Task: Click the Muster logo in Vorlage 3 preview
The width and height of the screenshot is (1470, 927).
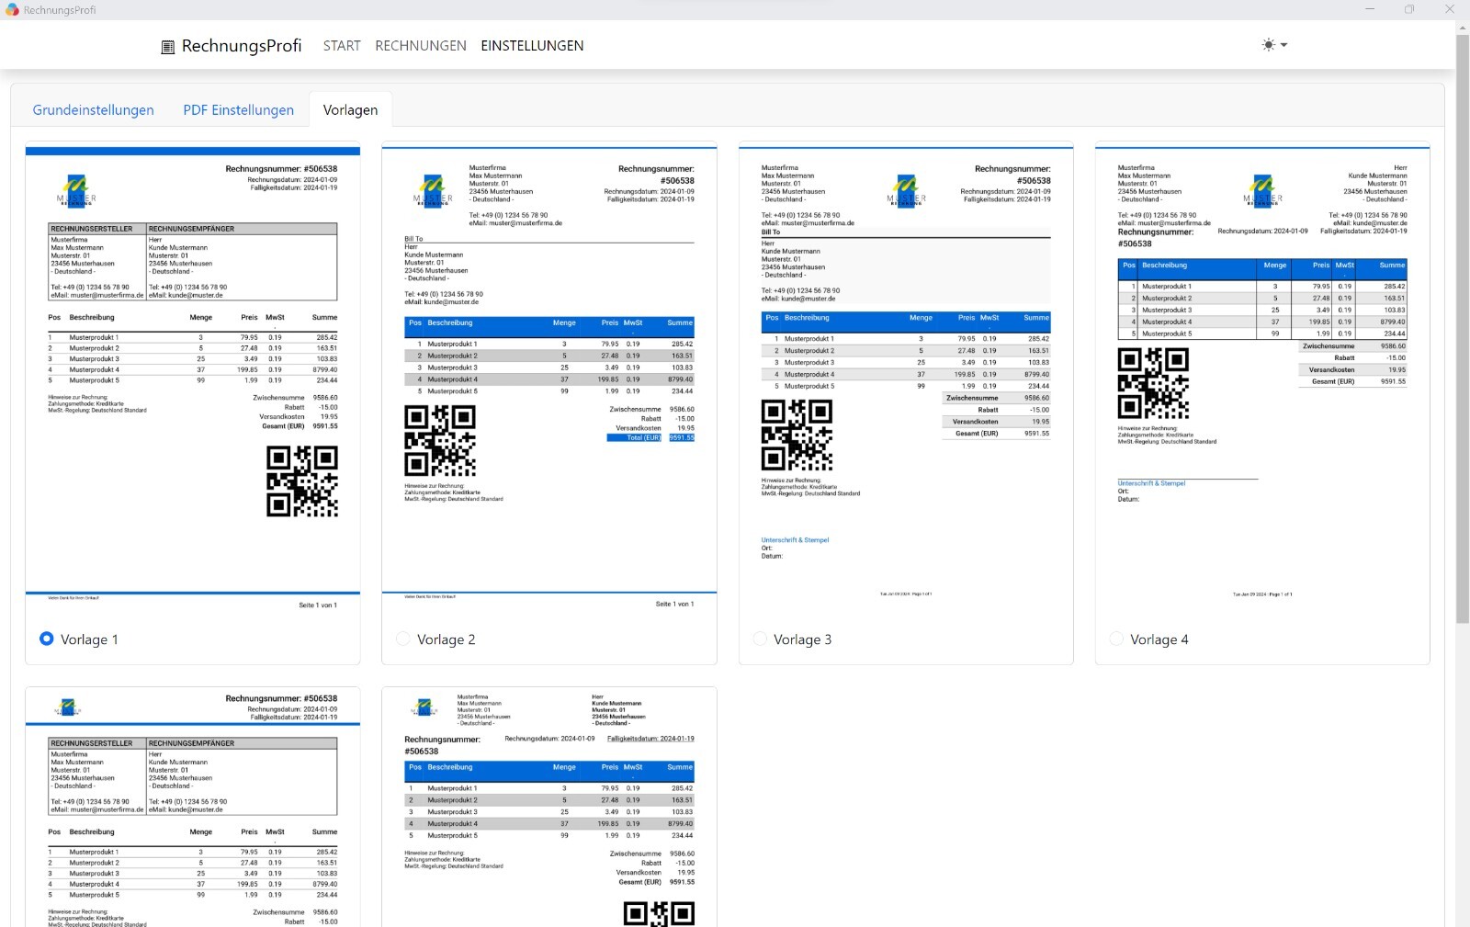Action: click(x=907, y=191)
